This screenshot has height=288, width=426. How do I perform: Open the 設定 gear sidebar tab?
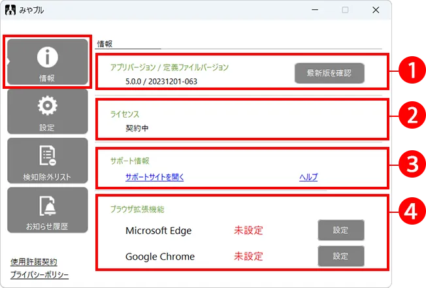click(48, 112)
